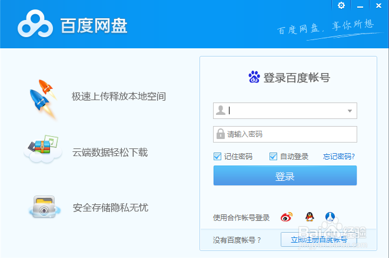This screenshot has height=258, width=389.
Task: Focus the 请输入密码 password field
Action: point(285,134)
